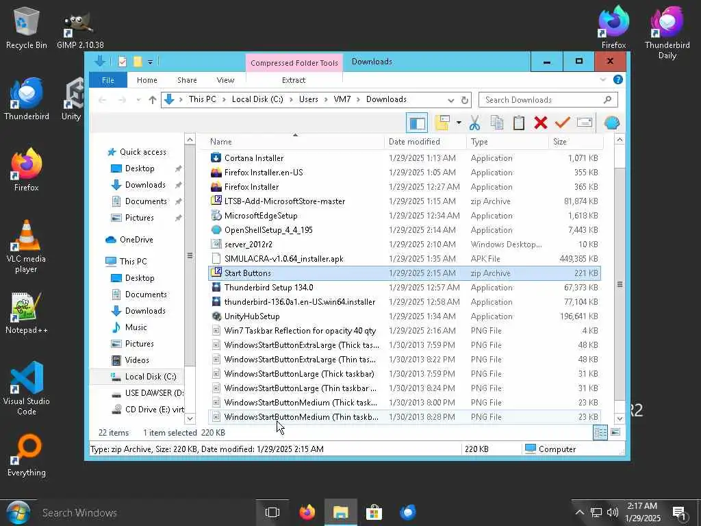
Task: Click the red X Delete toolbar icon
Action: click(541, 123)
